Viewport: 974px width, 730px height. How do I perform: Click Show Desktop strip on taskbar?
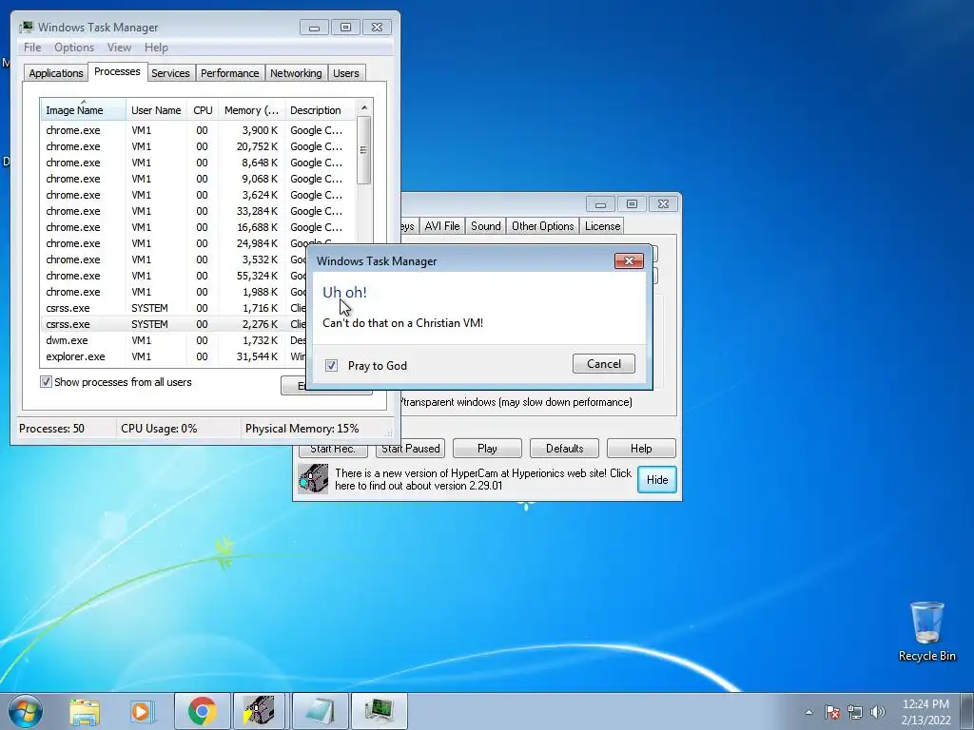[967, 711]
